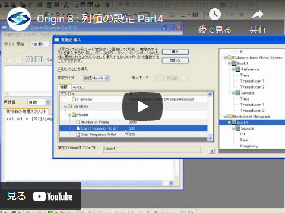The width and height of the screenshot is (285, 213).
Task: Play the Origin 8 video
Action: click(x=142, y=106)
